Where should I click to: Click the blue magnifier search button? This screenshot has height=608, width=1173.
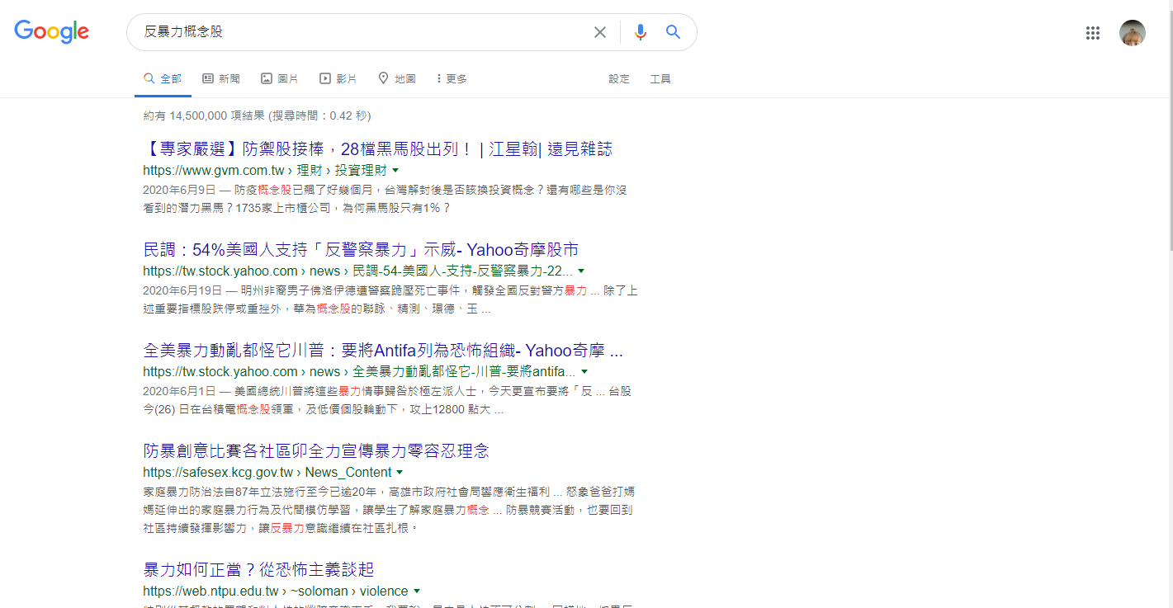[674, 32]
